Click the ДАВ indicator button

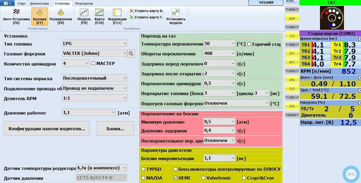292,18
